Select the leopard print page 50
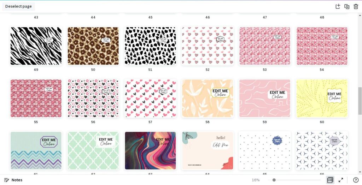 (93, 46)
